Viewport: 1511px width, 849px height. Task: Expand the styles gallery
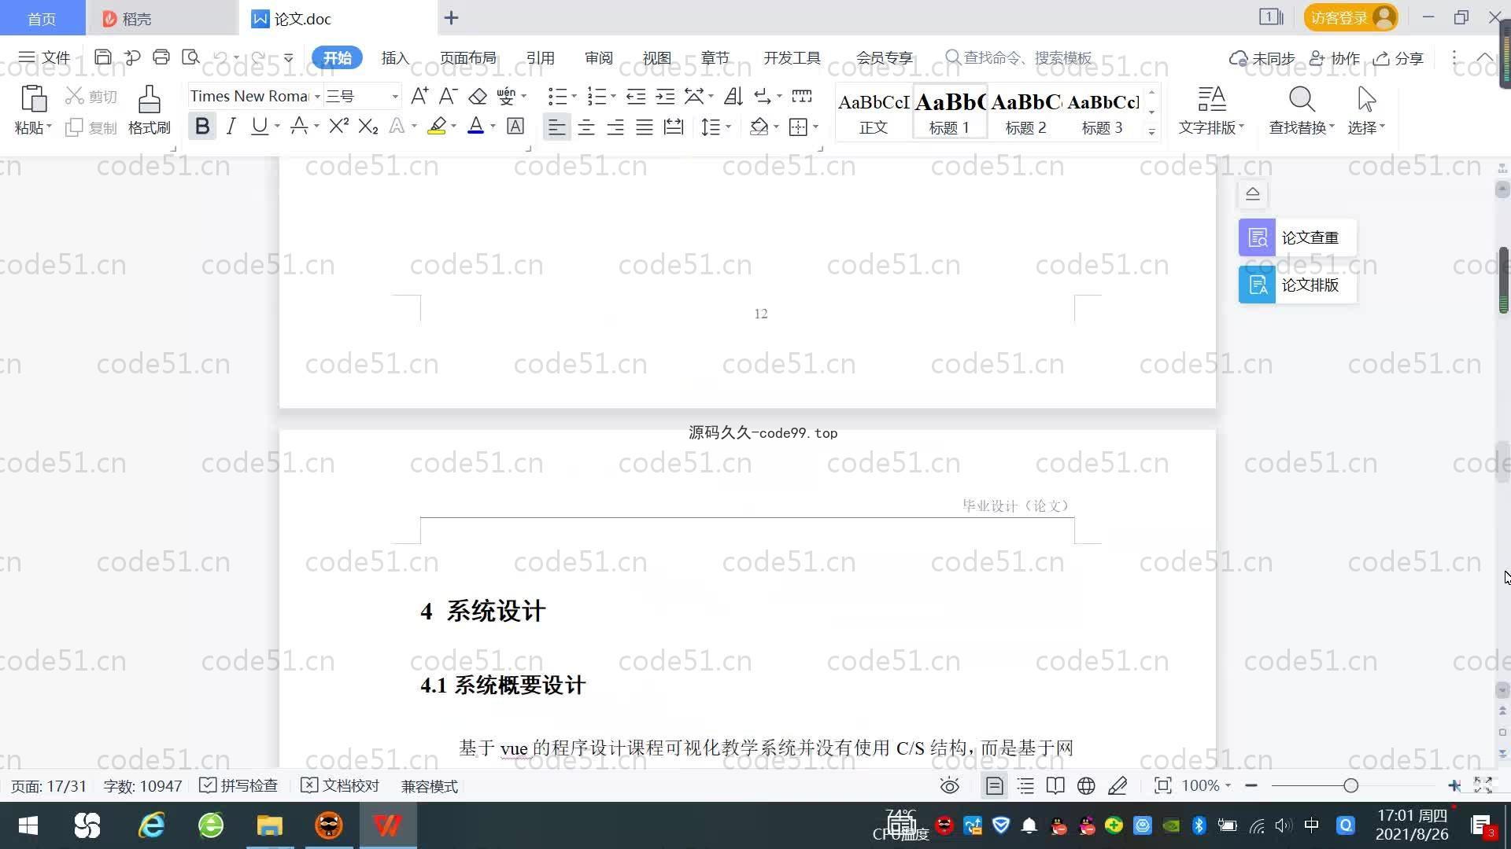[1151, 132]
